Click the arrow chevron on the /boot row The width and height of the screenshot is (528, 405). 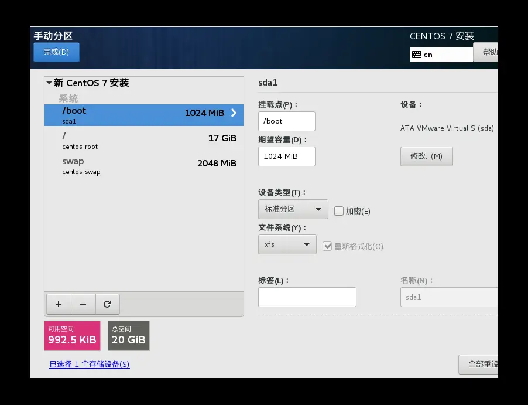pyautogui.click(x=234, y=113)
